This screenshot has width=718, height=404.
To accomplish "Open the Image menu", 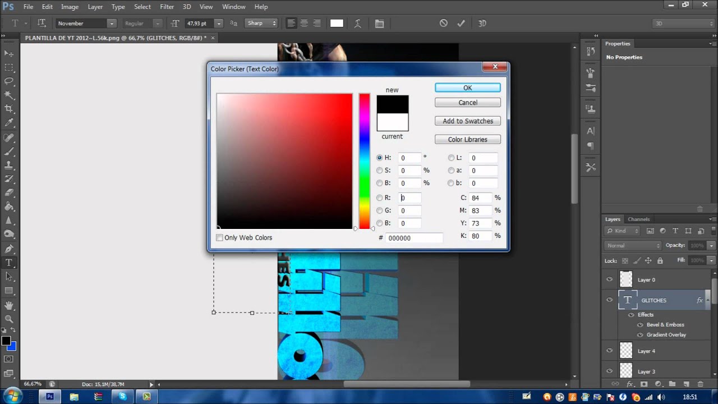I will point(70,7).
